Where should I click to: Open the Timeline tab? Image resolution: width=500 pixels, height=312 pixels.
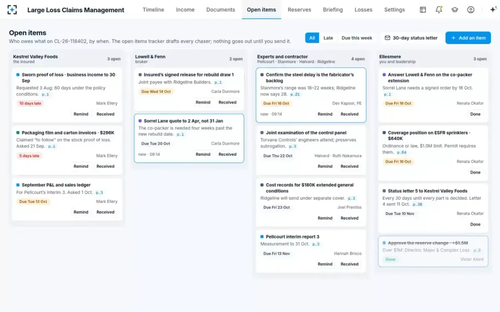(x=153, y=10)
